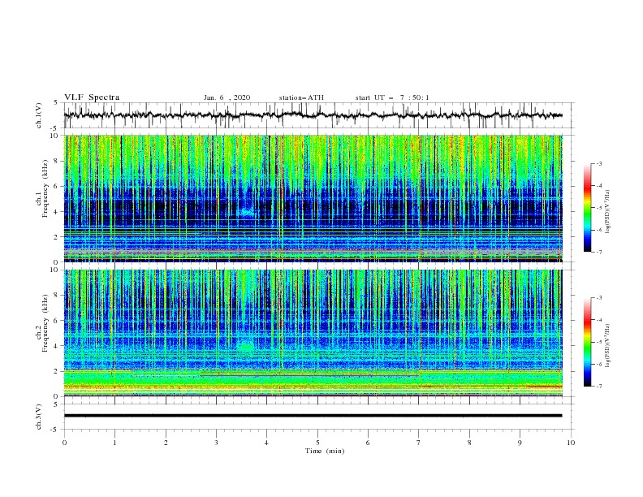Click the ch.1 frequency tick "10"

(54, 136)
